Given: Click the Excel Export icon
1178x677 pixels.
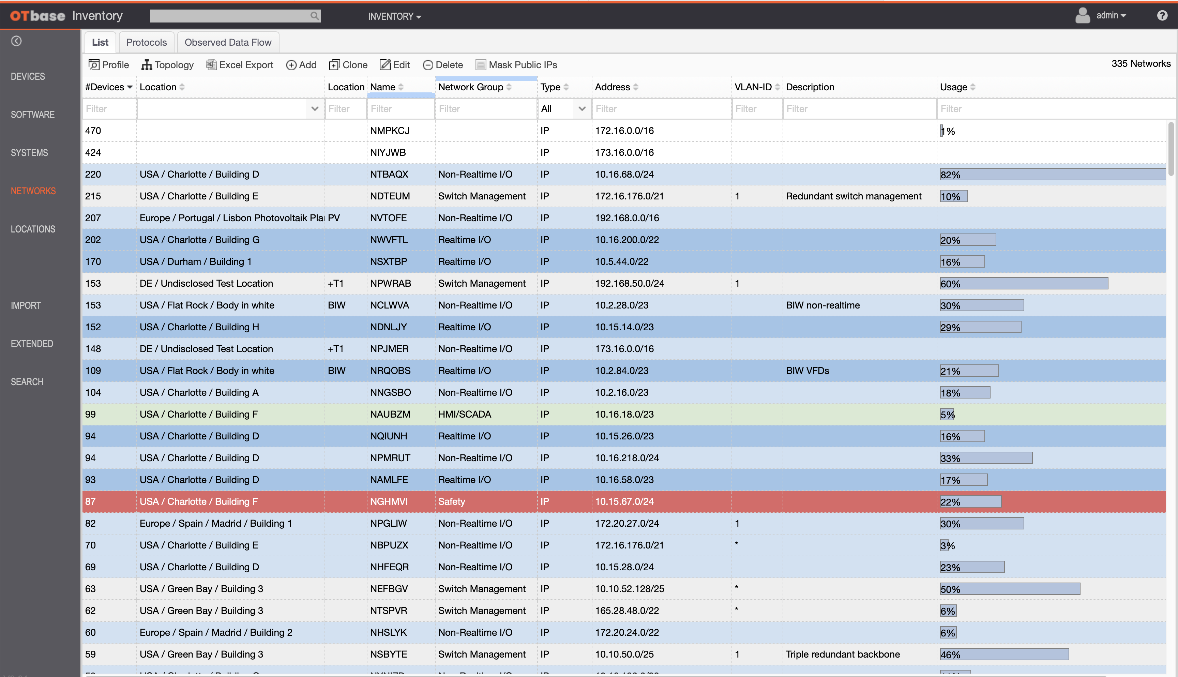Looking at the screenshot, I should [x=211, y=65].
